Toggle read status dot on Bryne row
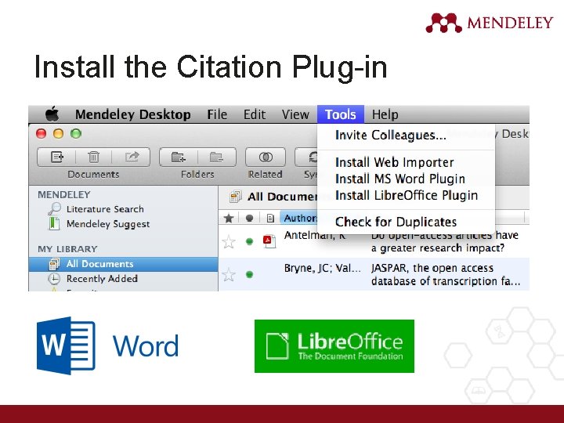 coord(249,275)
